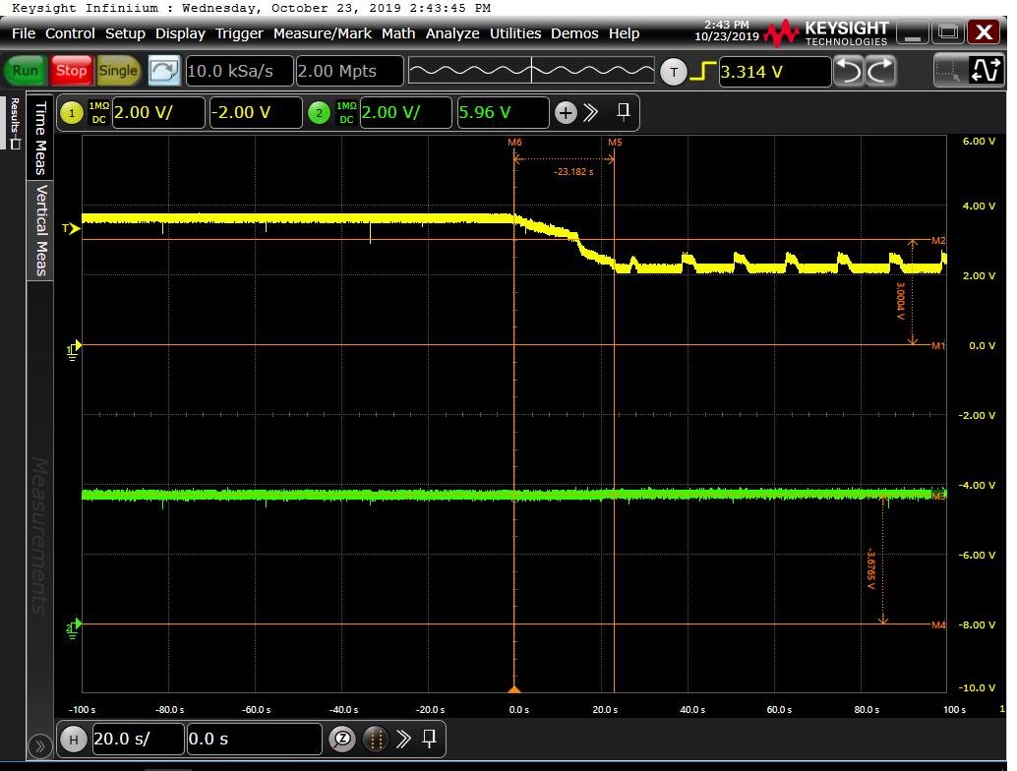Image resolution: width=1017 pixels, height=771 pixels.
Task: Open the Setup menu
Action: point(125,33)
